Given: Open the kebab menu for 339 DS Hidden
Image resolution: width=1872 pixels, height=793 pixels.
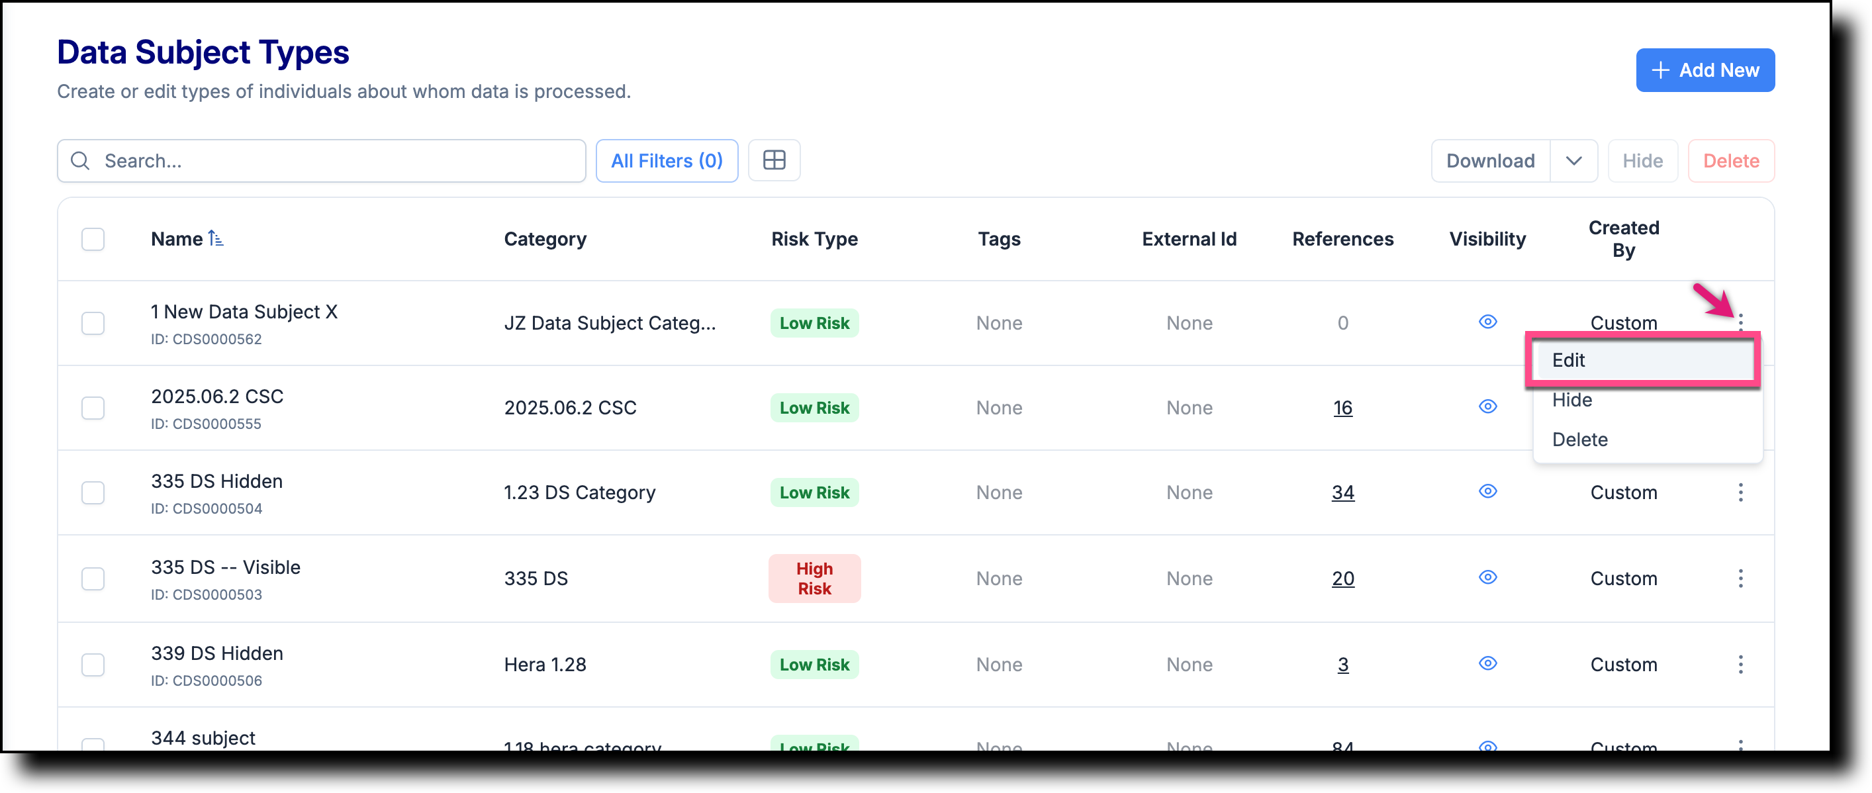Looking at the screenshot, I should pos(1740,665).
